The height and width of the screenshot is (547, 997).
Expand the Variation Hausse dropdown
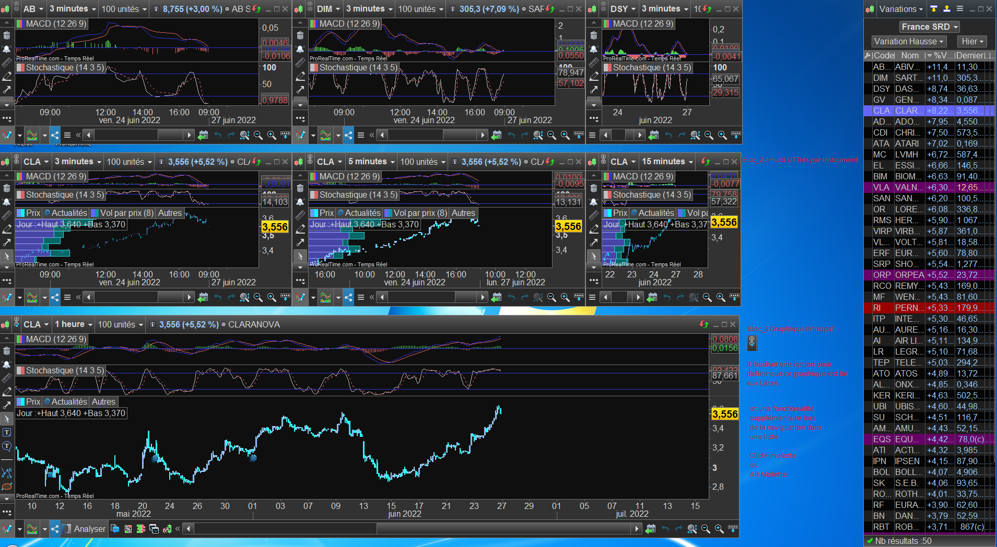909,41
